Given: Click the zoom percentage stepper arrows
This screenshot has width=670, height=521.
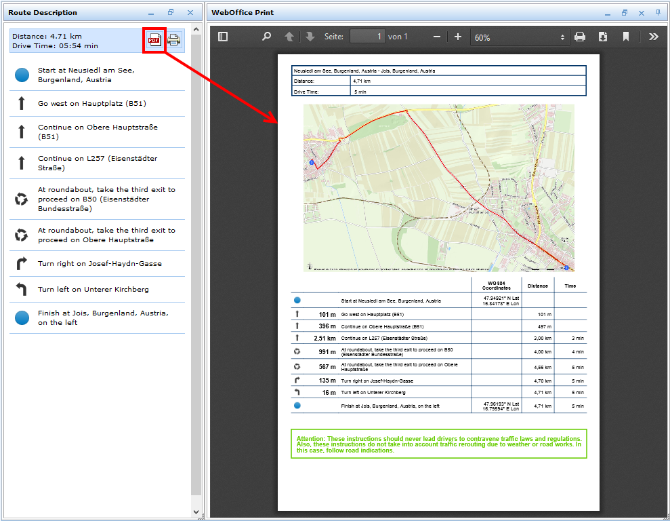Looking at the screenshot, I should coord(562,37).
